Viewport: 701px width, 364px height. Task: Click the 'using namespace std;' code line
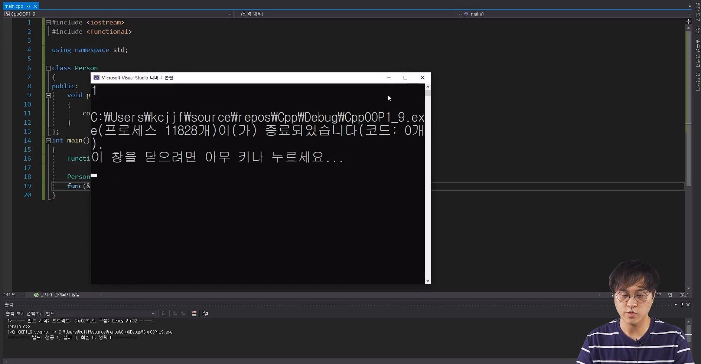(90, 50)
